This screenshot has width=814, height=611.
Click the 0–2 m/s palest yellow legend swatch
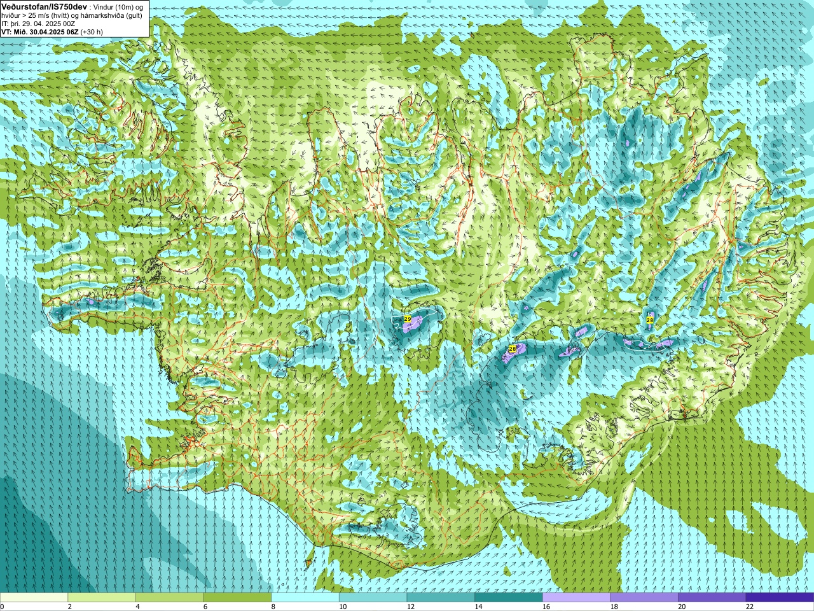(x=34, y=598)
